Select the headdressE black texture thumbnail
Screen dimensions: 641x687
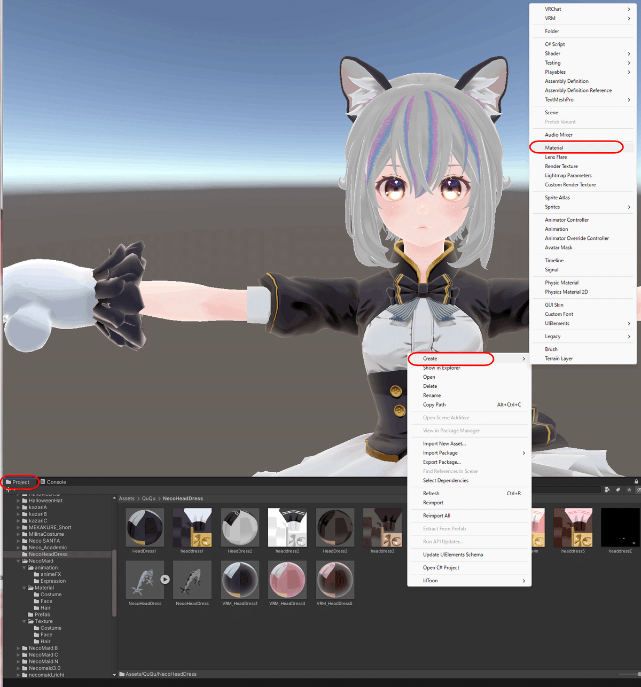(x=620, y=527)
